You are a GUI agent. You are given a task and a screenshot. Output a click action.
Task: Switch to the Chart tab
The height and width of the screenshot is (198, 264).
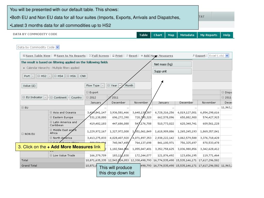pyautogui.click(x=158, y=35)
